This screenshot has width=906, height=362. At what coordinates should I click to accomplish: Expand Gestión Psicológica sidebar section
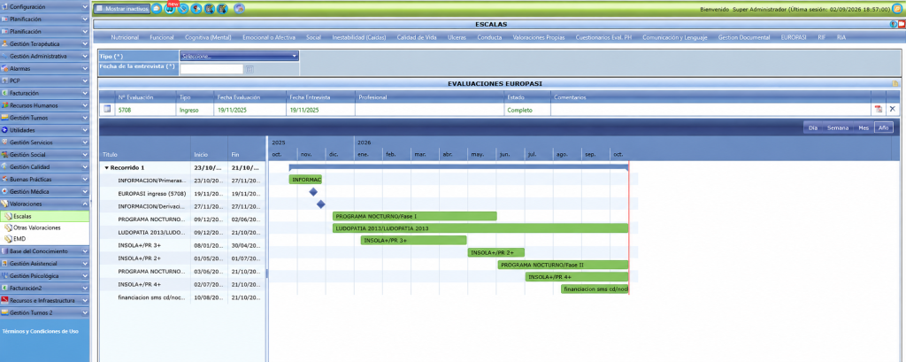[x=45, y=276]
